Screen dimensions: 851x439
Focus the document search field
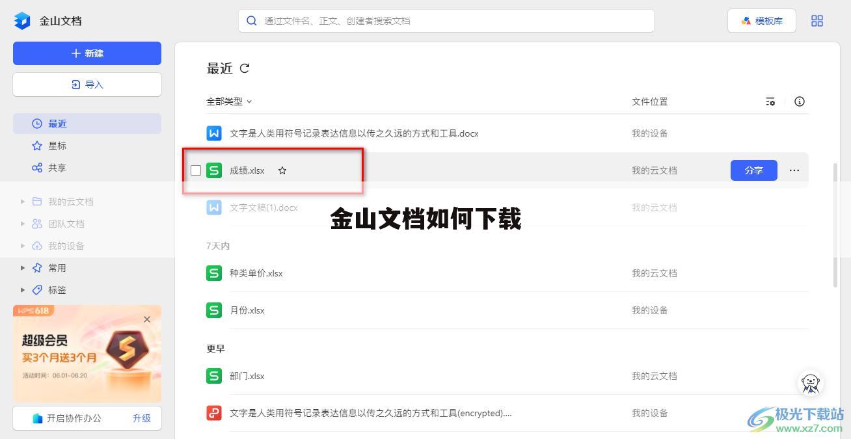coord(446,21)
